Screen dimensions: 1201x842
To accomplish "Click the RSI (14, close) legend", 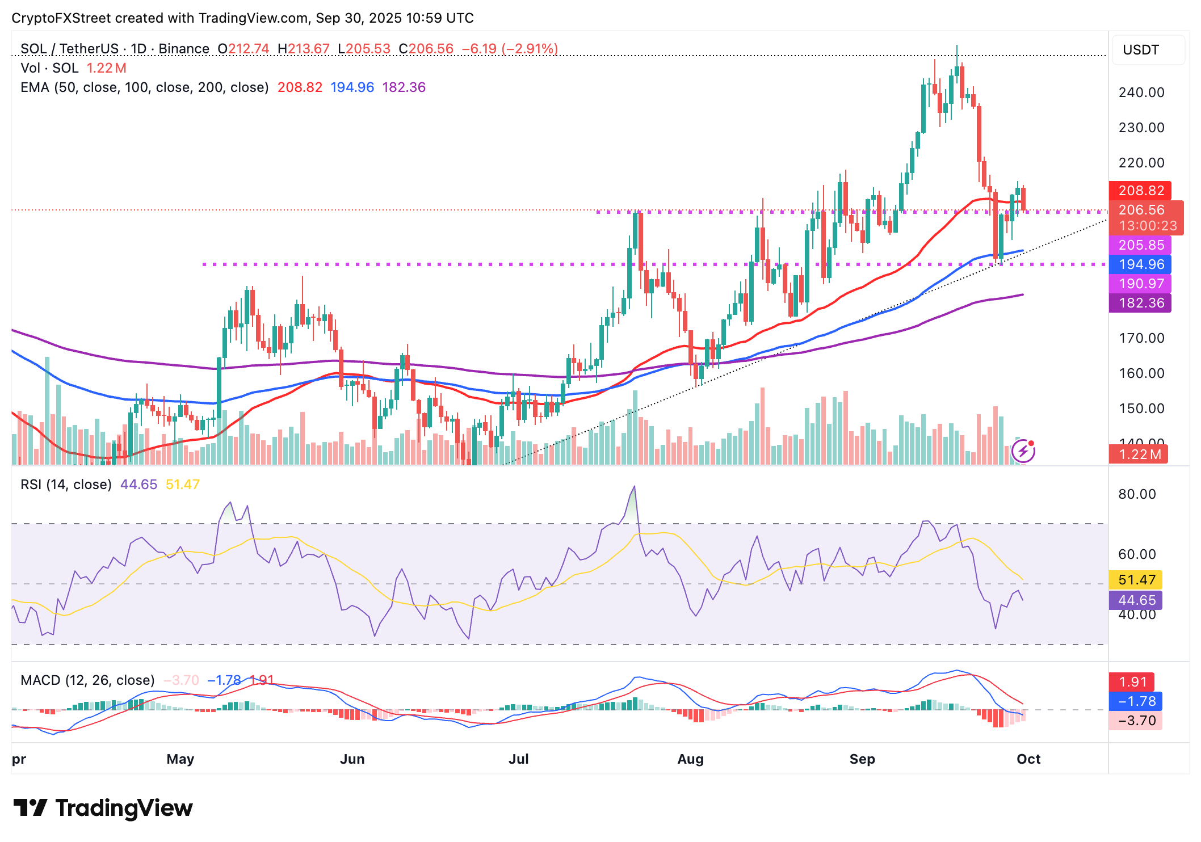I will click(x=66, y=485).
